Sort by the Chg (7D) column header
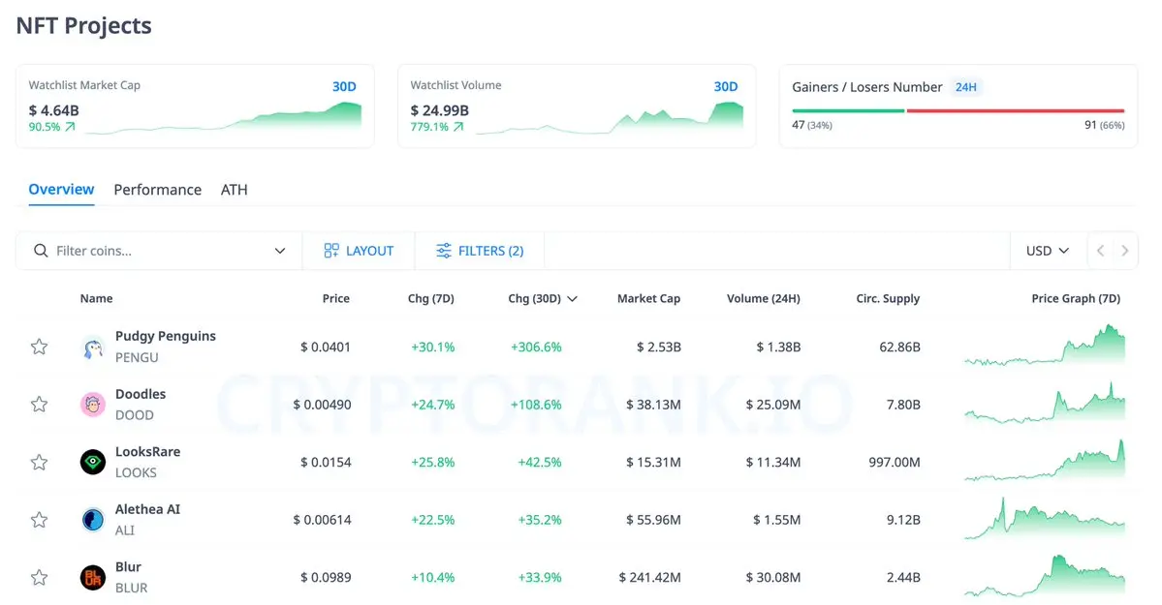Viewport: 1162px width, 605px height. tap(430, 298)
